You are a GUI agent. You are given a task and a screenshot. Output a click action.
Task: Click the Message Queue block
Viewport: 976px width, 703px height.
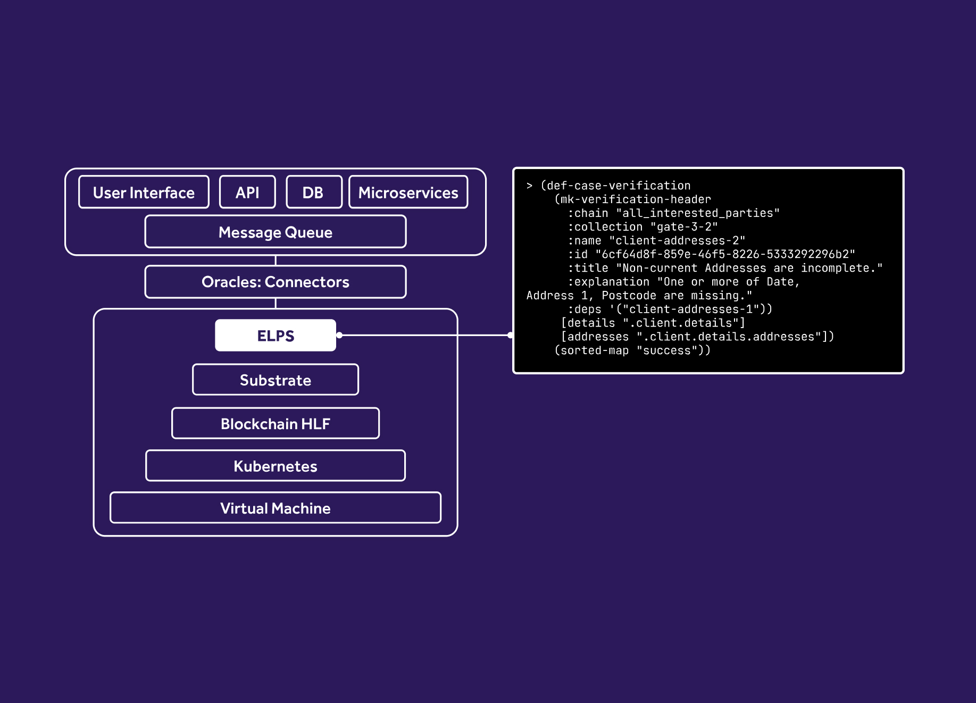[x=276, y=232]
